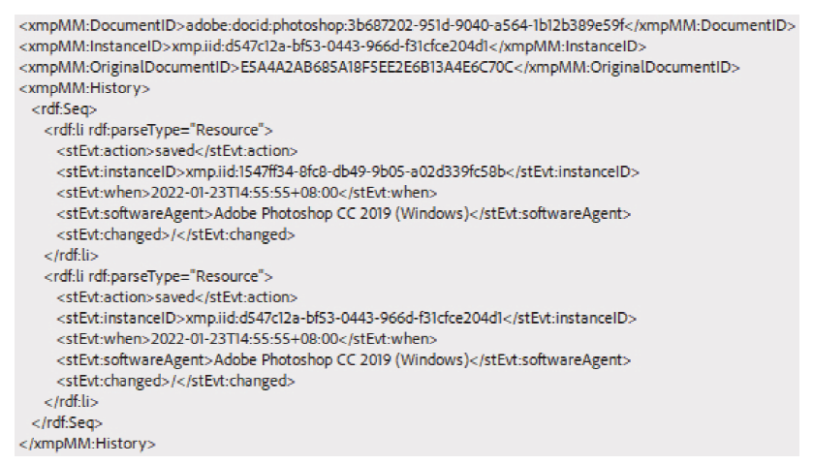
Task: Click the closing rdf:Seq tag
Action: click(x=67, y=422)
